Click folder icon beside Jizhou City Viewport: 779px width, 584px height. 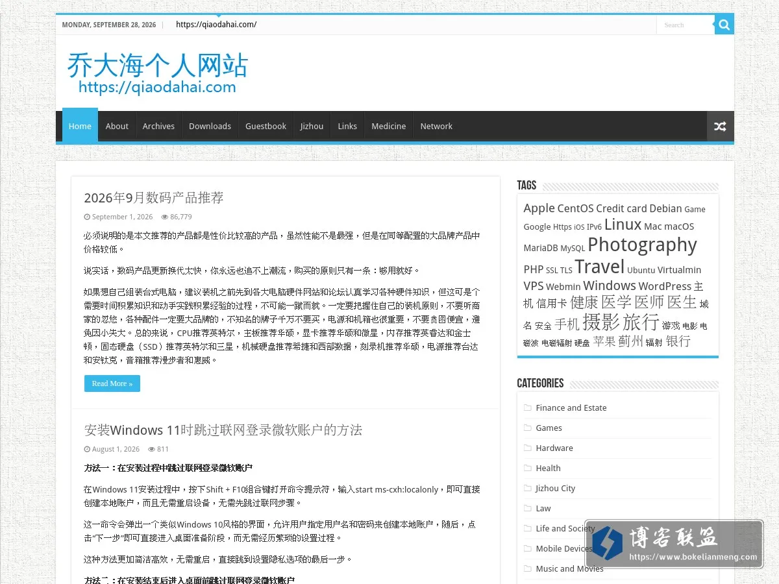coord(528,488)
